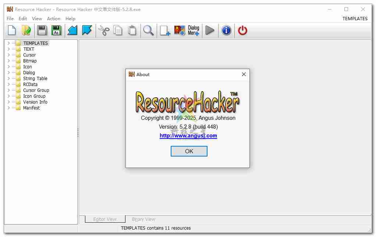Select the Find magnifier tool
This screenshot has height=237, width=376.
click(149, 30)
